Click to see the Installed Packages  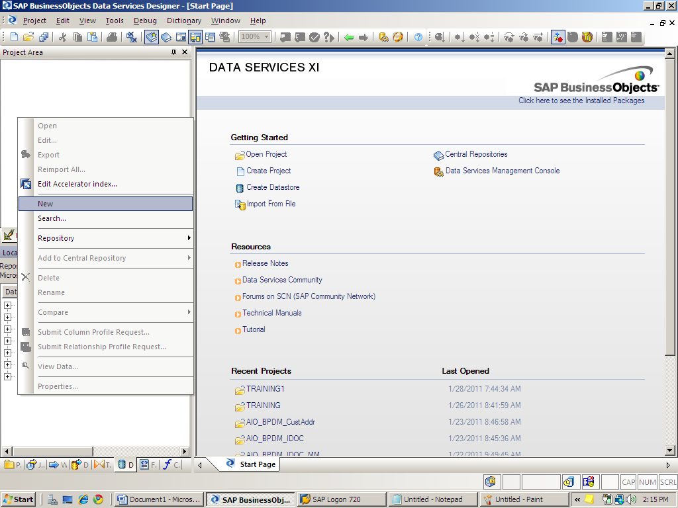point(581,101)
